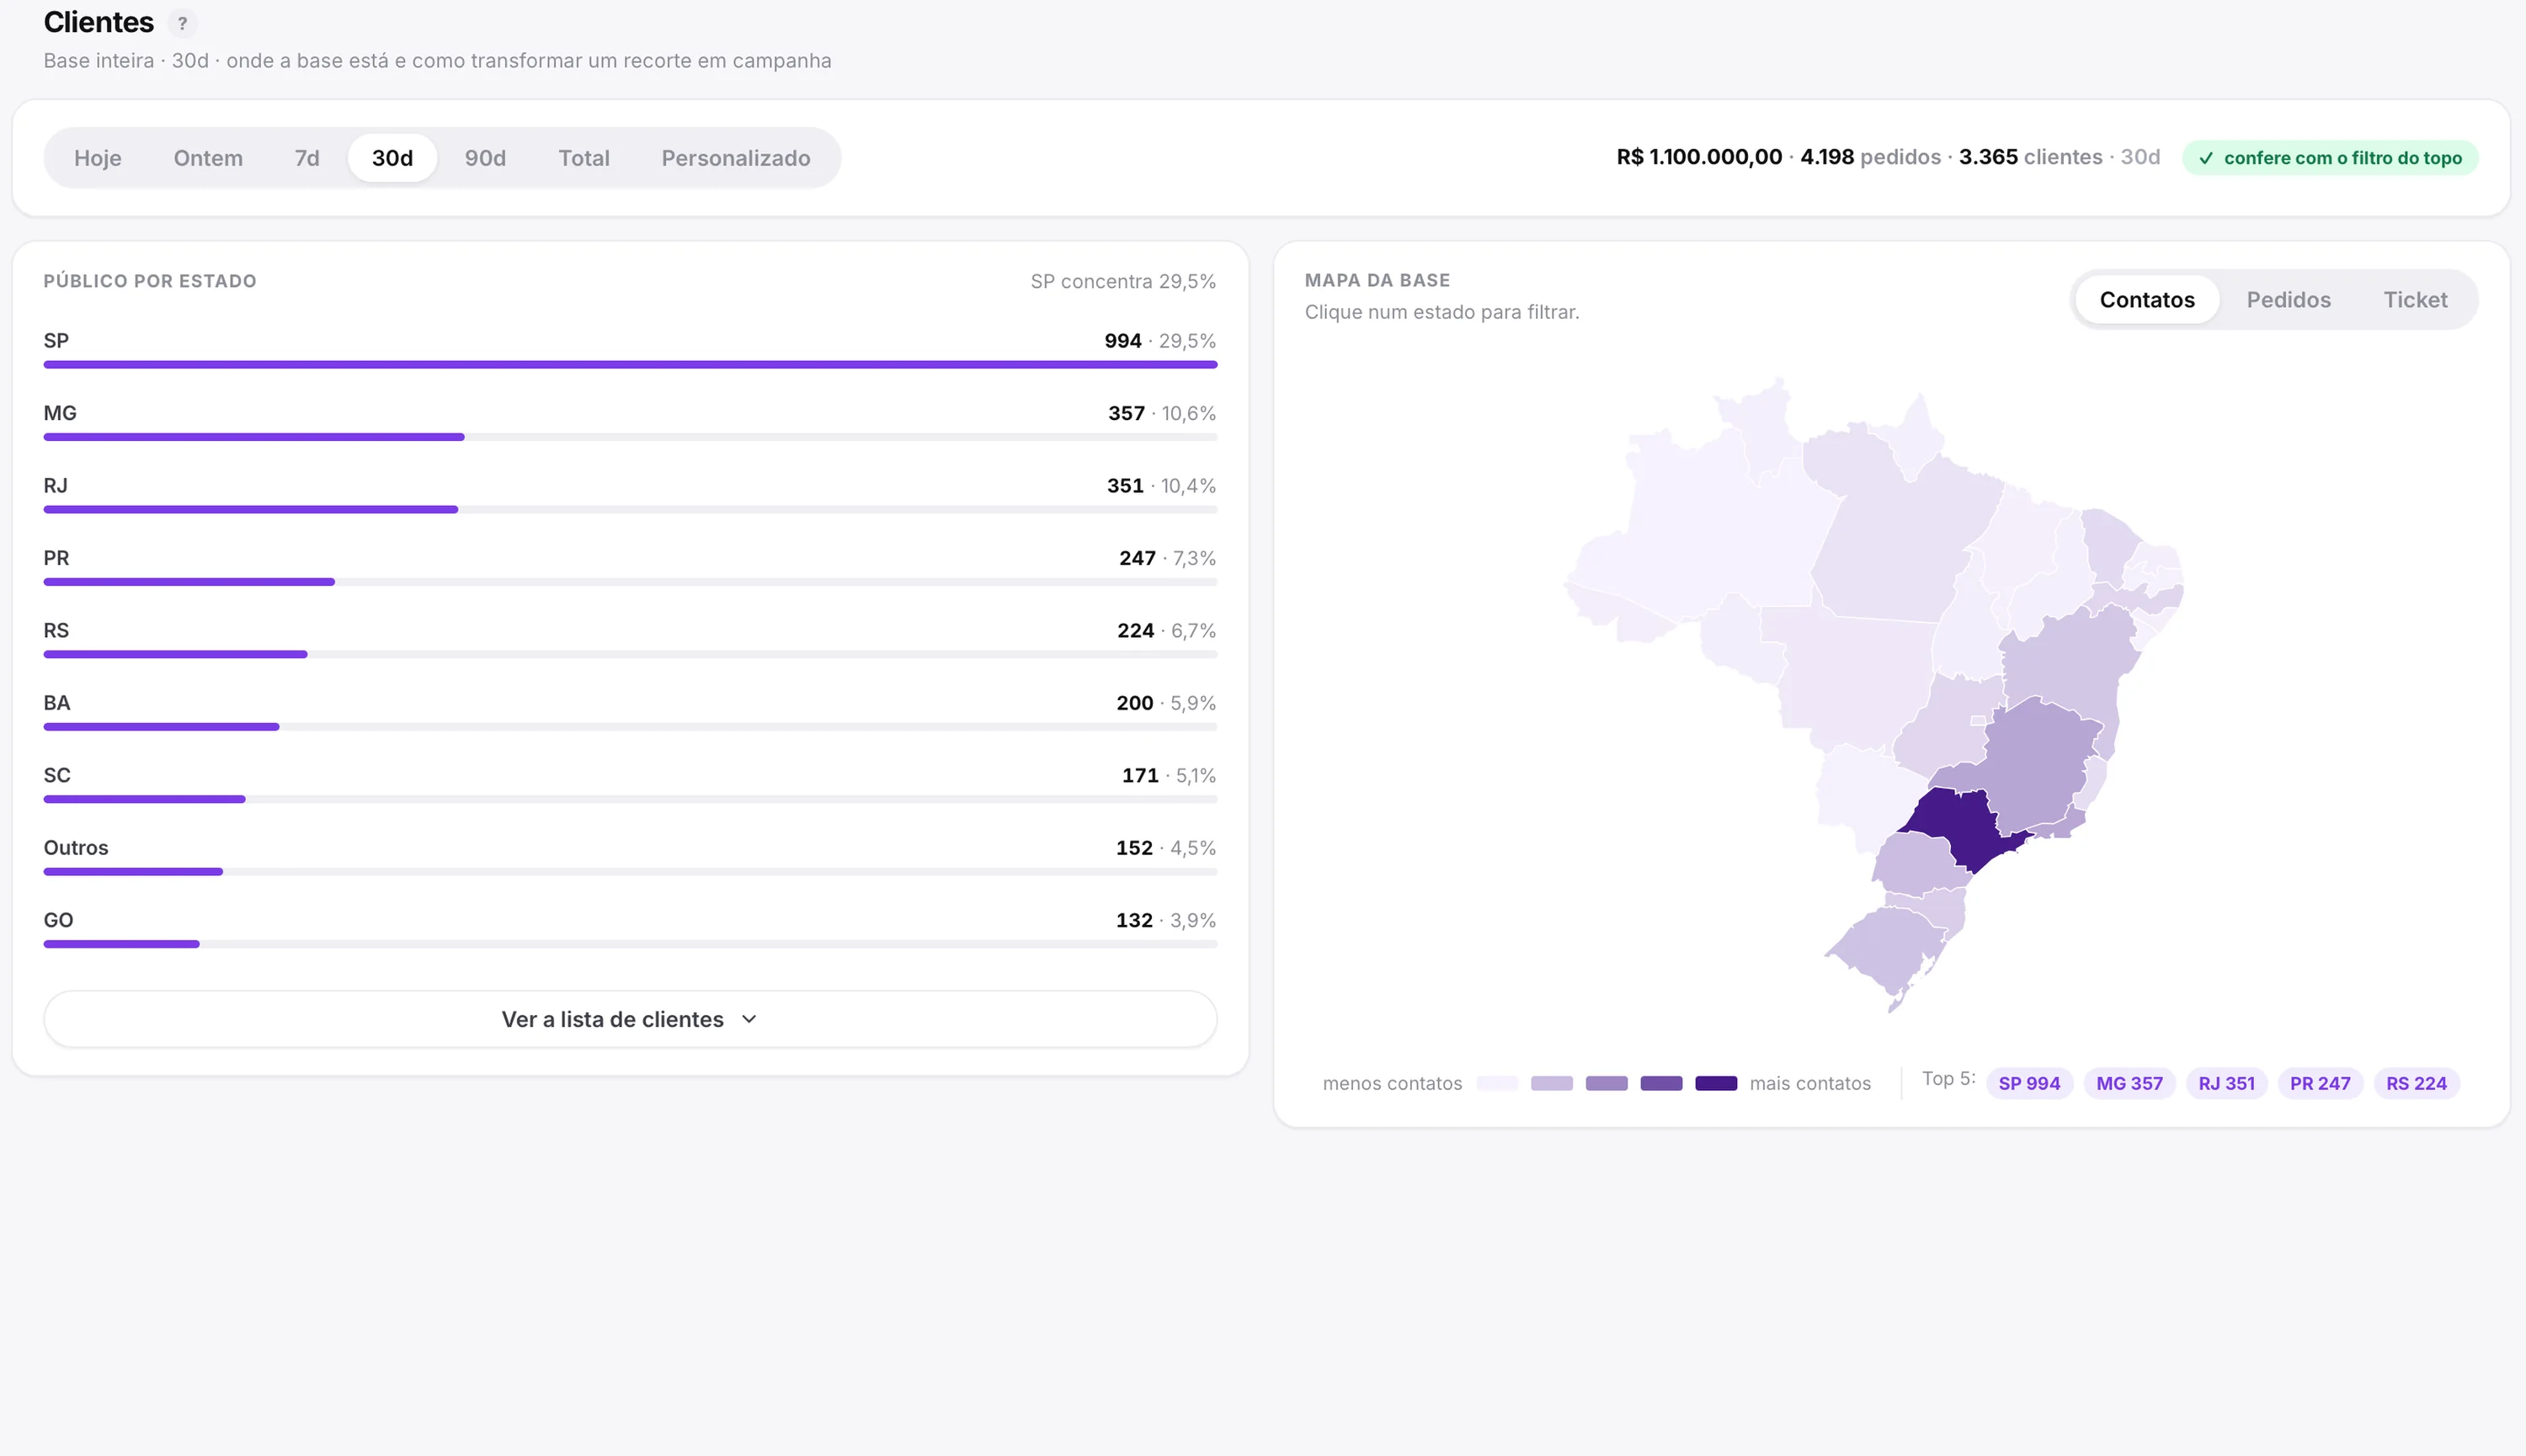Open the Personalizado date range option

pyautogui.click(x=736, y=158)
